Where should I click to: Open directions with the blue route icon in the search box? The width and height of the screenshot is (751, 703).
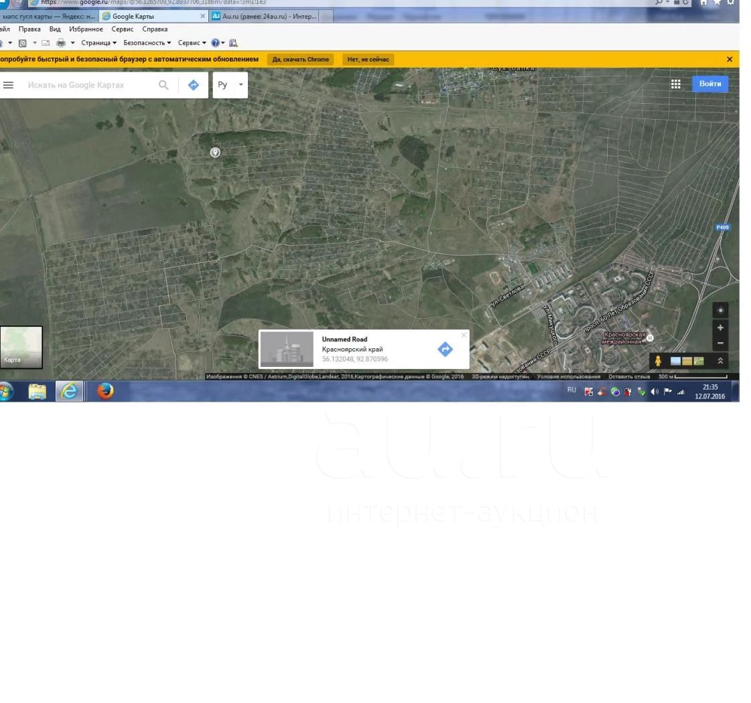(x=194, y=85)
